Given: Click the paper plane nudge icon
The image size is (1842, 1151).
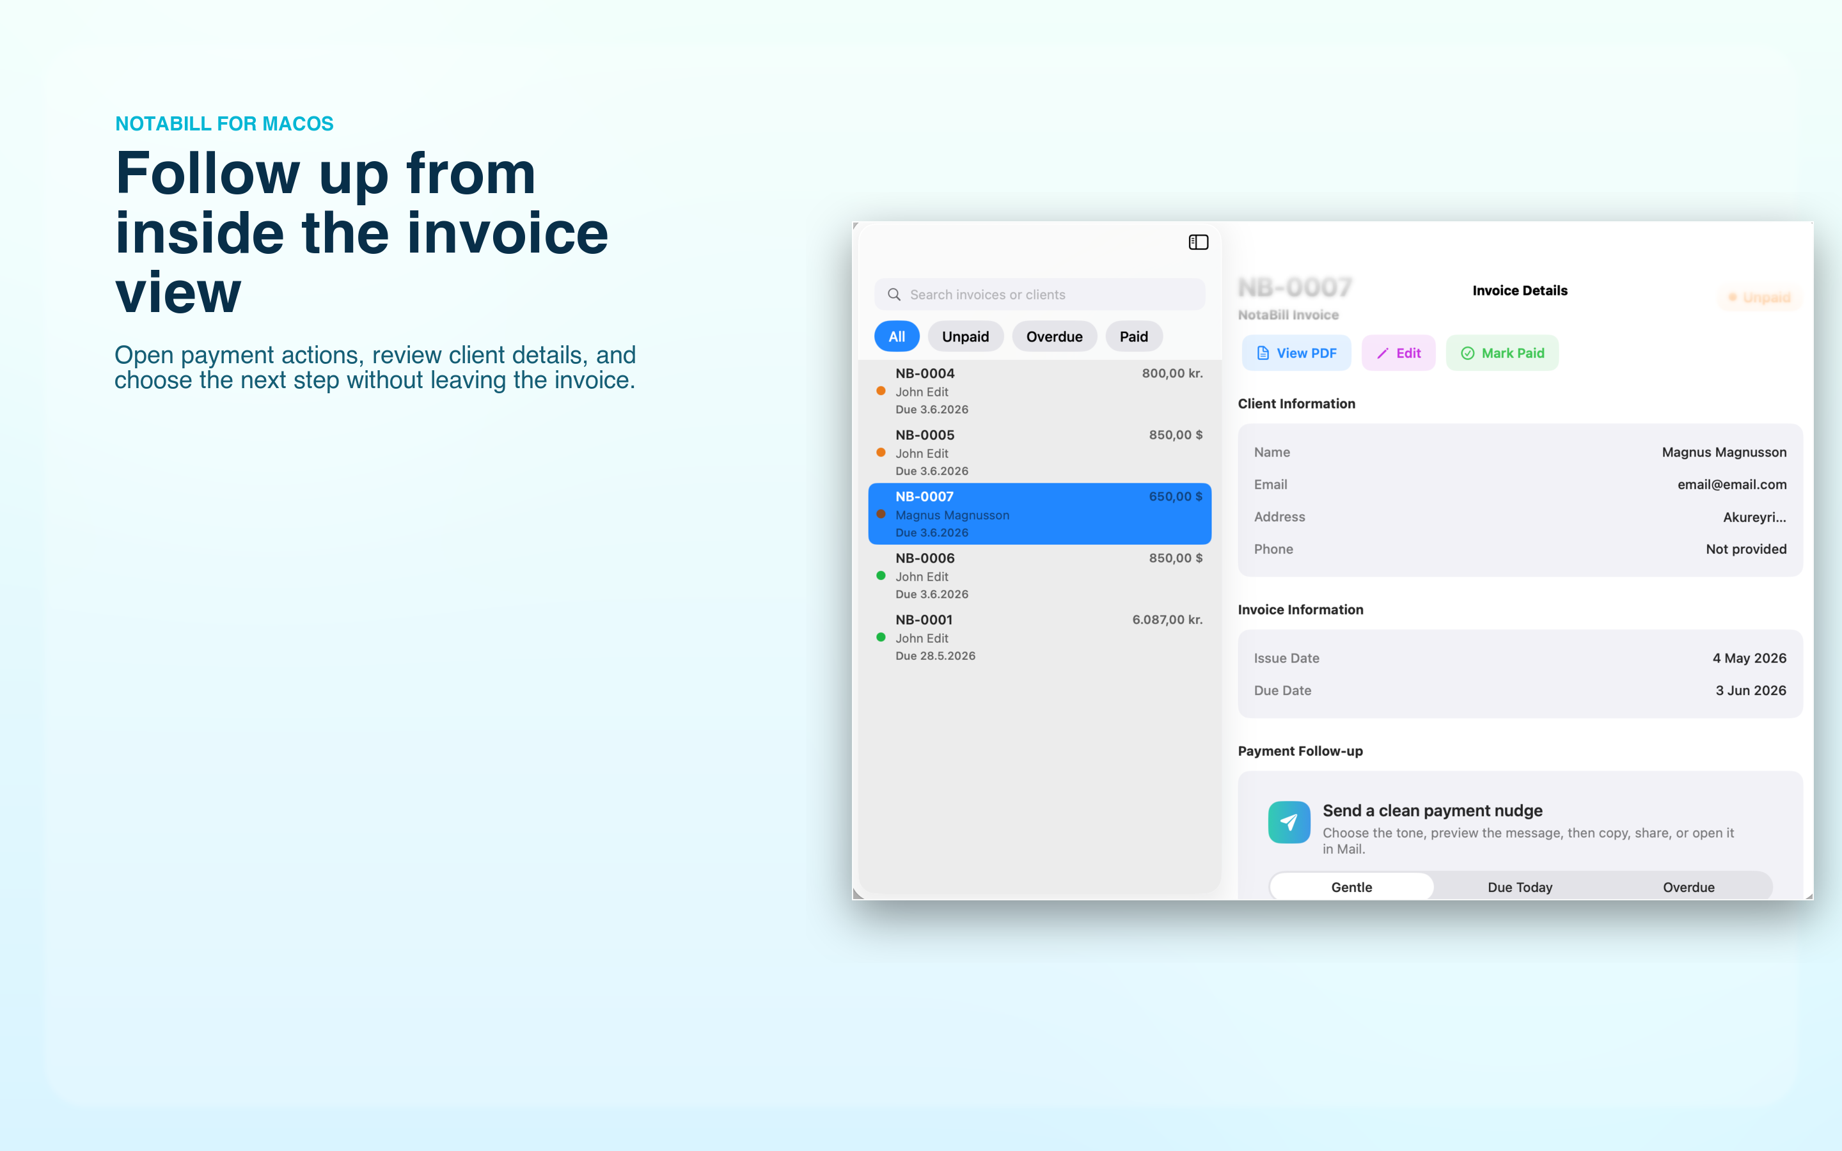Looking at the screenshot, I should click(x=1289, y=822).
